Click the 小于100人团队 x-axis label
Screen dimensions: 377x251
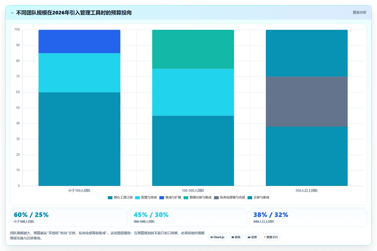click(x=79, y=191)
